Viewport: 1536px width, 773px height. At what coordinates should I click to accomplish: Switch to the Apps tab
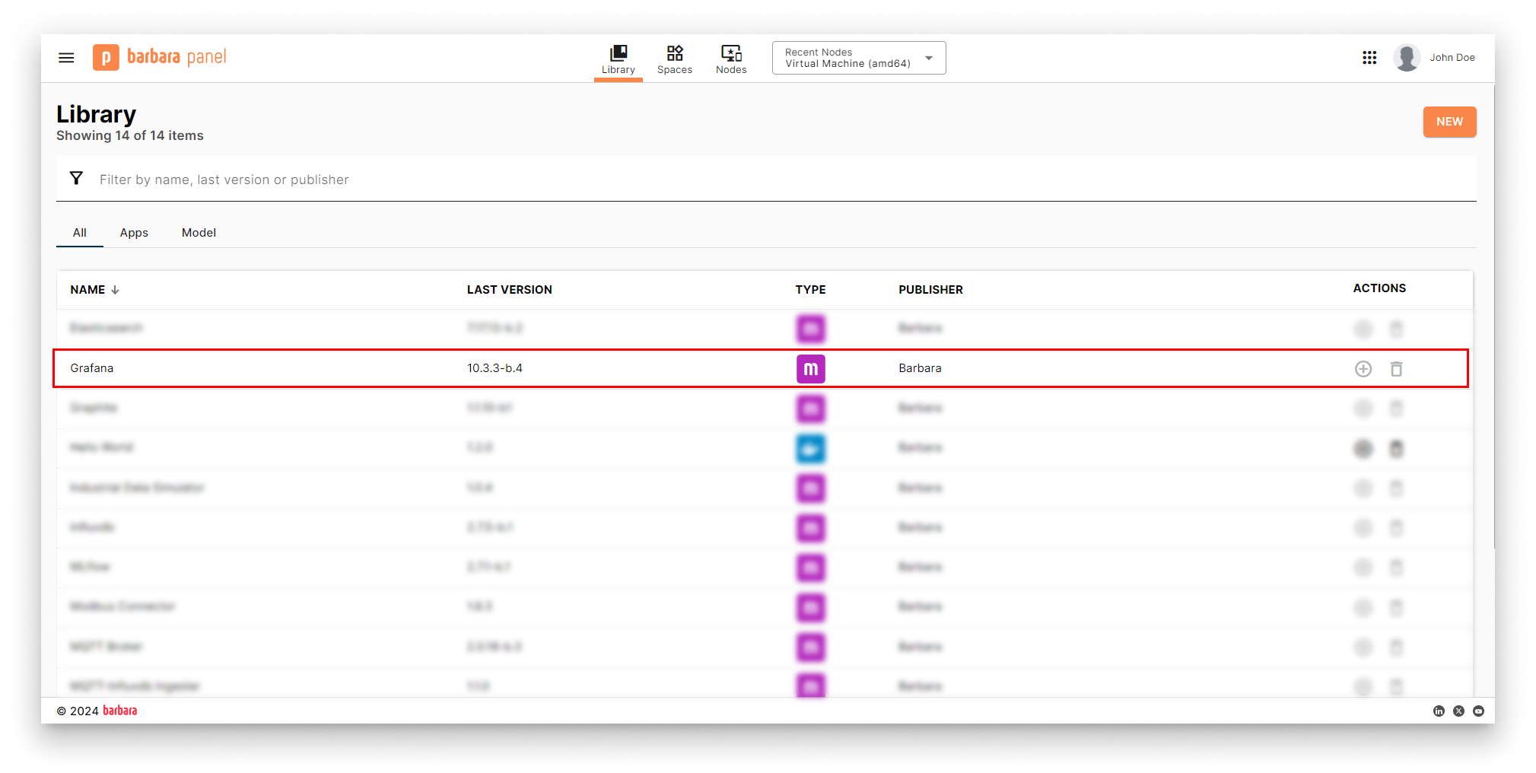coord(134,232)
